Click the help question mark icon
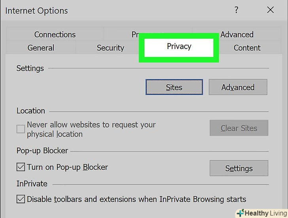This screenshot has width=288, height=218. point(237,10)
